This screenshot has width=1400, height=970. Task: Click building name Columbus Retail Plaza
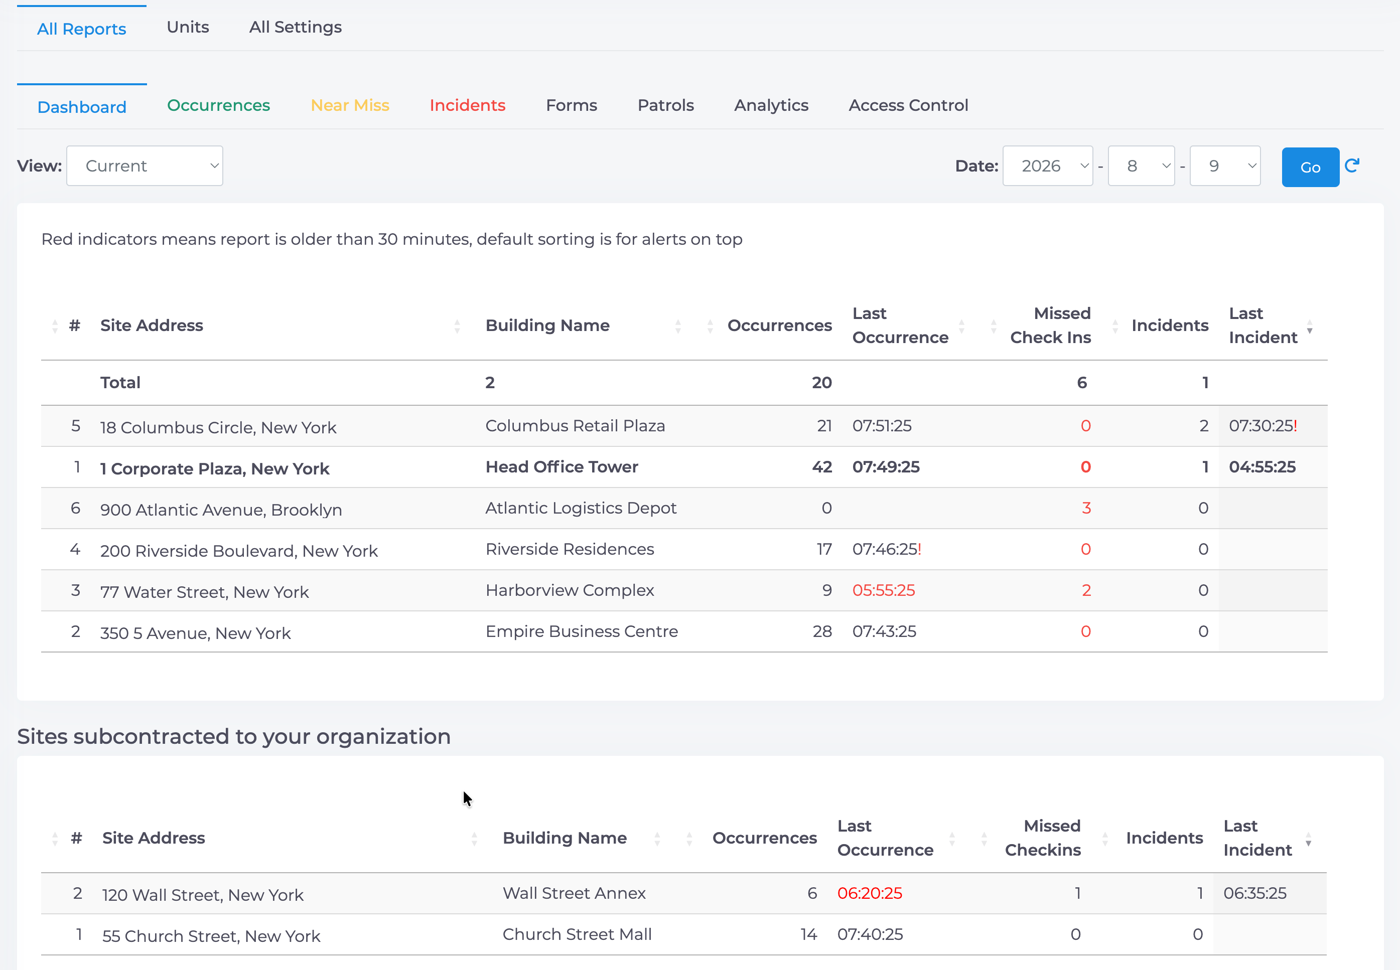coord(575,426)
